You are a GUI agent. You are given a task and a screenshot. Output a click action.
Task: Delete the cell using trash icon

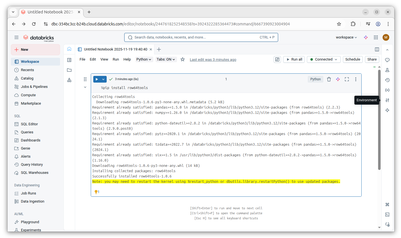329,79
